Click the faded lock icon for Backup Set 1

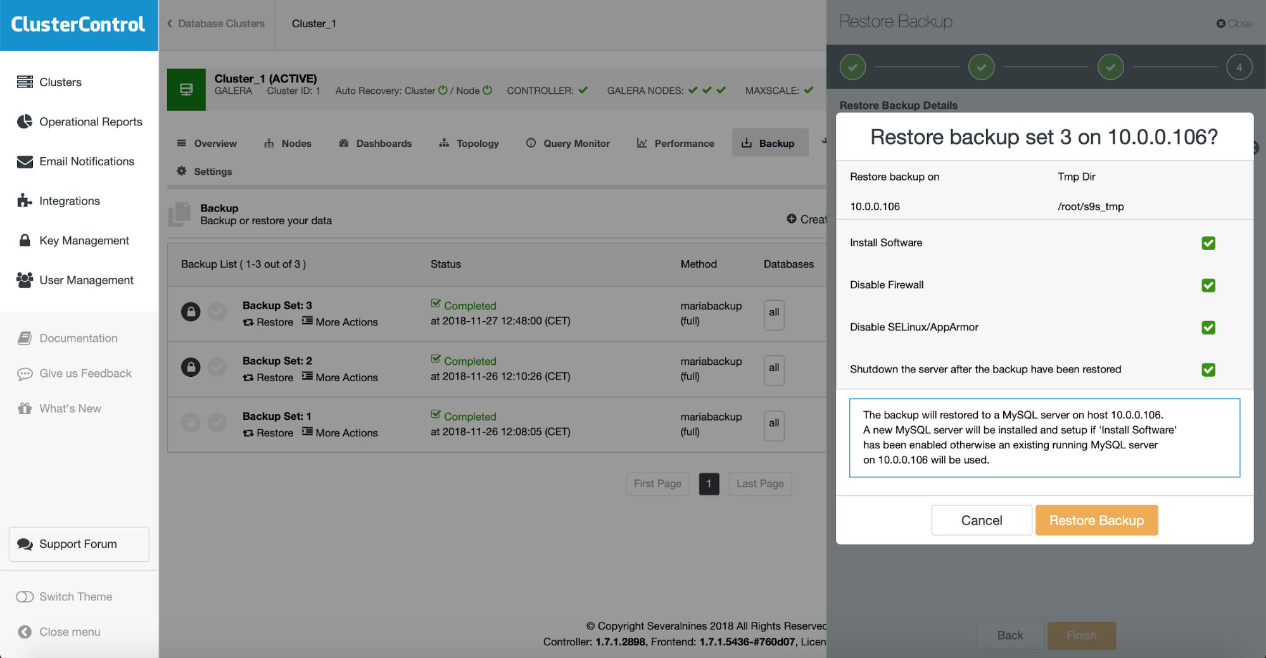click(191, 422)
